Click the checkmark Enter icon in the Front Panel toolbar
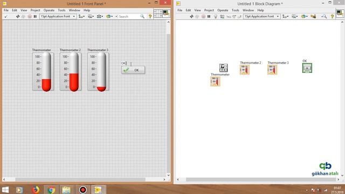The width and height of the screenshot is (345, 194). (6, 17)
